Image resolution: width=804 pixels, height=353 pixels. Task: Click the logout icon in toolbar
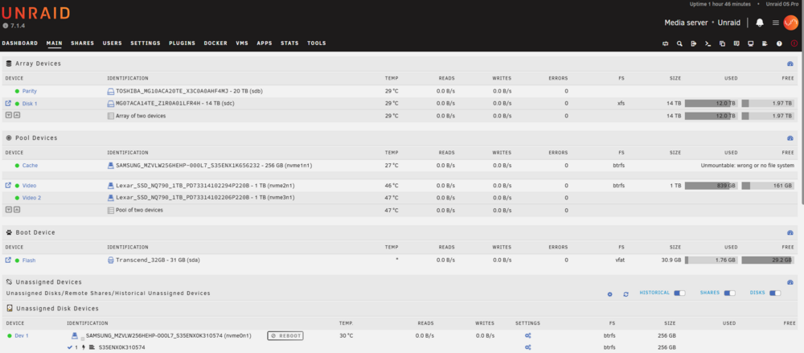coord(694,43)
